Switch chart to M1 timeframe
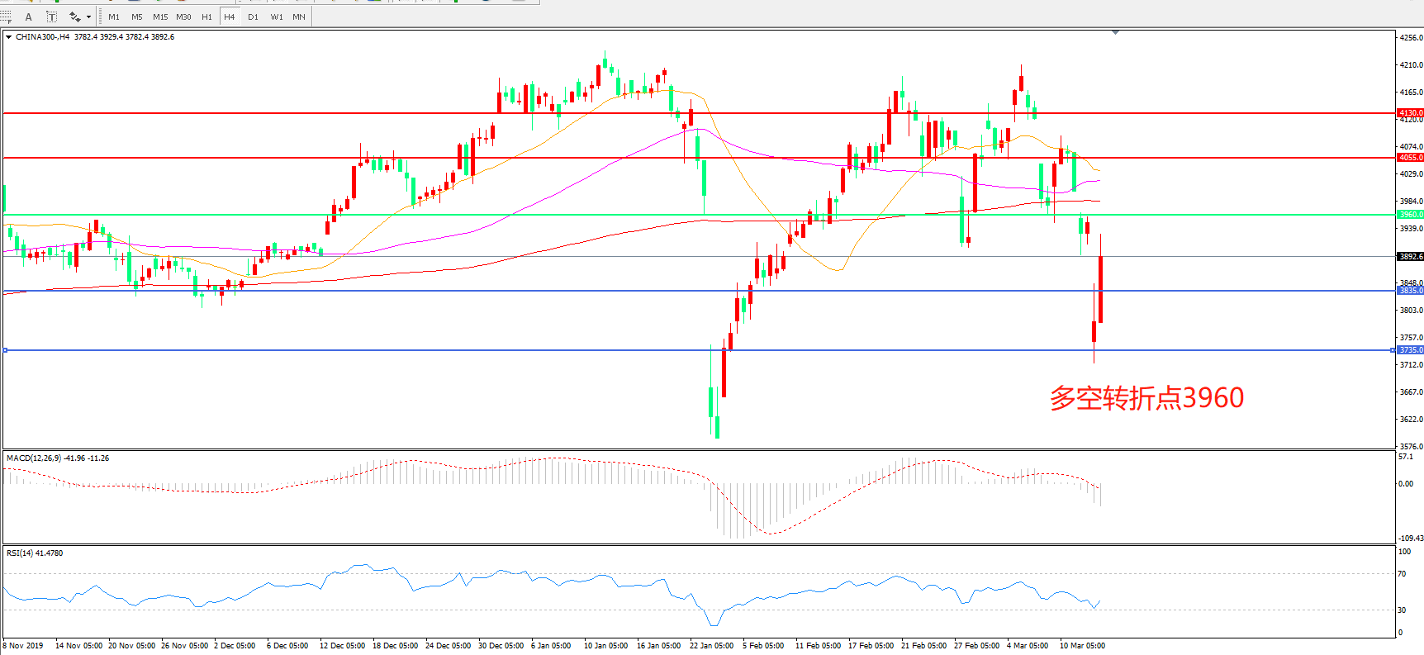Screen dimensions: 1424x655 (x=114, y=17)
